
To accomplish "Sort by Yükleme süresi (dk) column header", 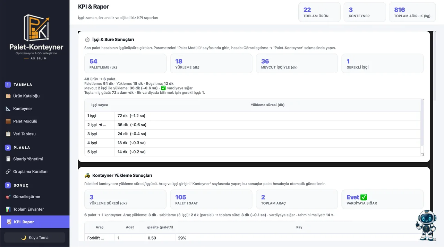I will 267,105.
